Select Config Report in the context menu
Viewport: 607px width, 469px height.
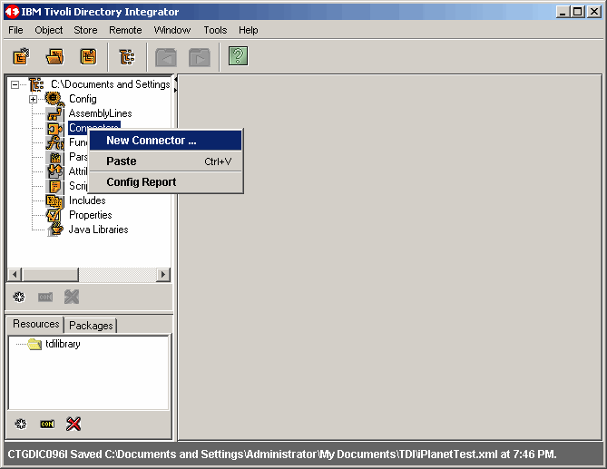[141, 182]
